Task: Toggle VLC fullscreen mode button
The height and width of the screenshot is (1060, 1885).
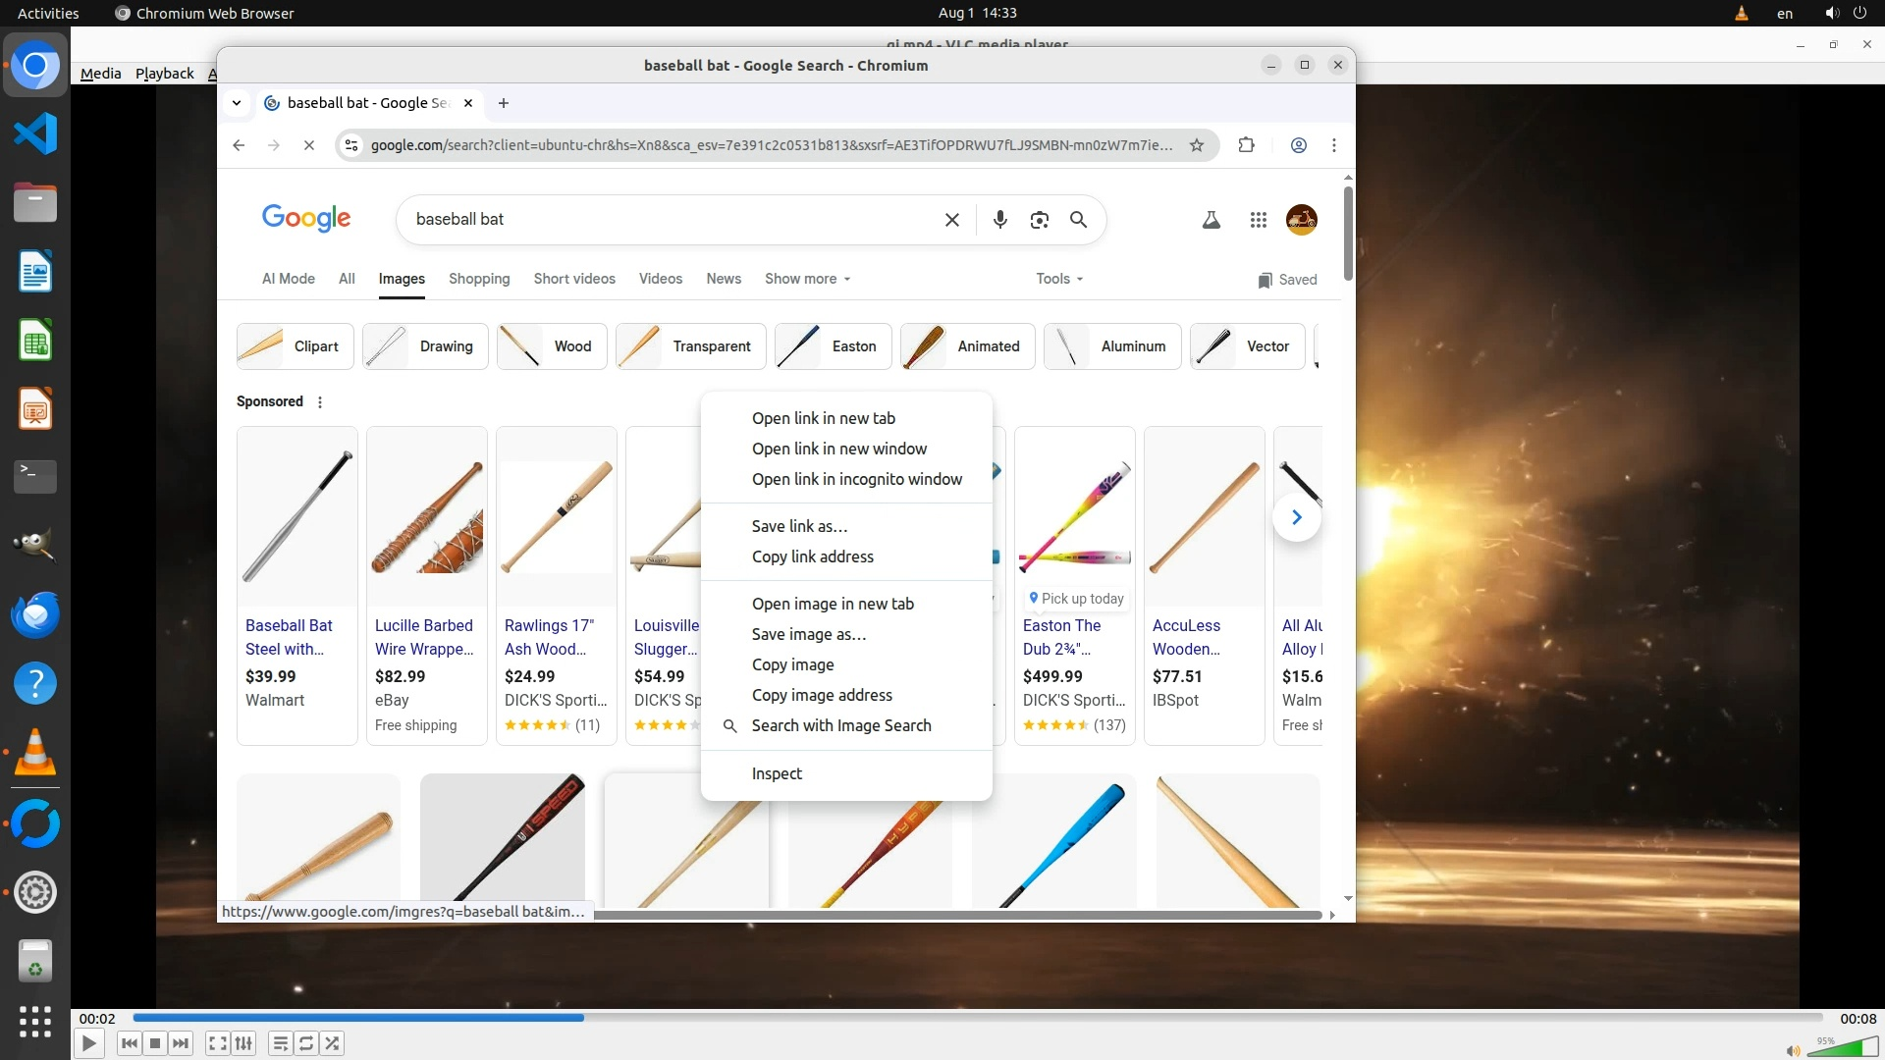Action: (218, 1043)
